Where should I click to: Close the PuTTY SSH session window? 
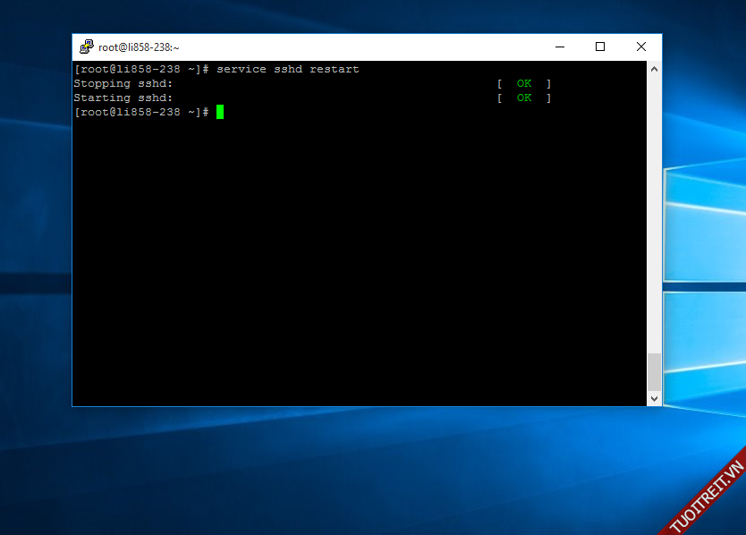pyautogui.click(x=641, y=47)
